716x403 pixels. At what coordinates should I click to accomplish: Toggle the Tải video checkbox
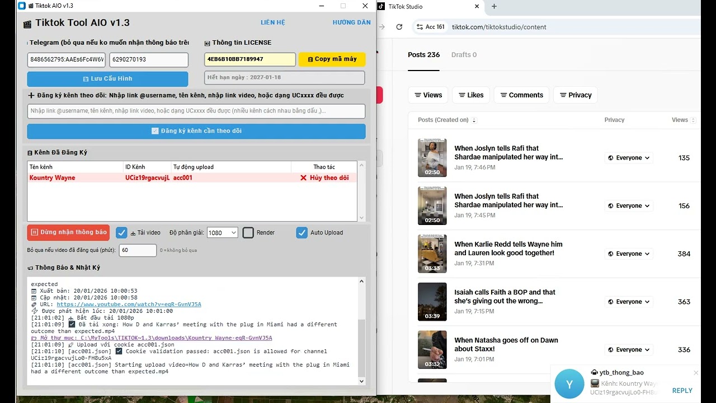pos(121,232)
